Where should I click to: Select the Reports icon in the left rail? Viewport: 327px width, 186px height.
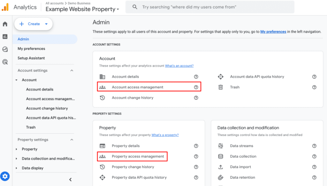pyautogui.click(x=5, y=36)
